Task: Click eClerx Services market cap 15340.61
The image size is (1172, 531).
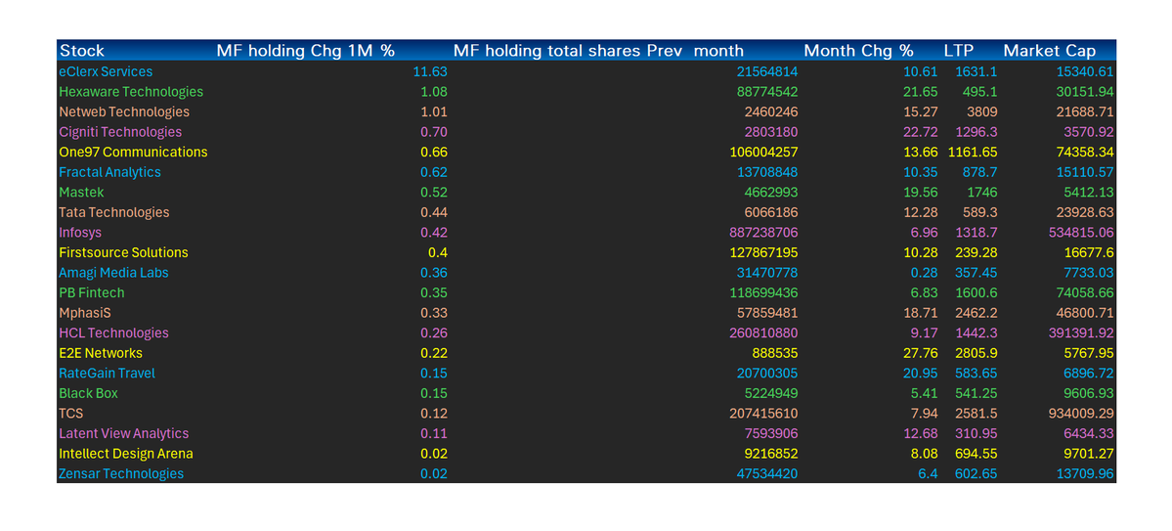Action: coord(1085,71)
